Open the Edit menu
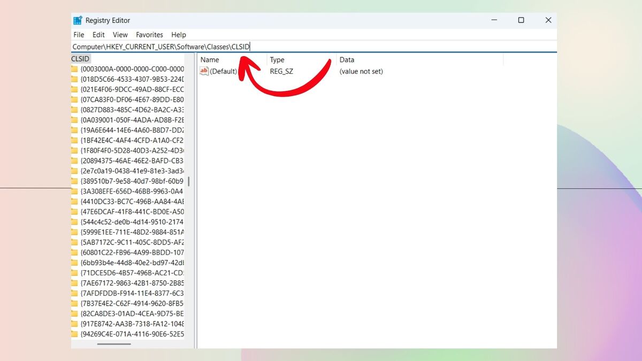This screenshot has height=361, width=642. pos(98,35)
